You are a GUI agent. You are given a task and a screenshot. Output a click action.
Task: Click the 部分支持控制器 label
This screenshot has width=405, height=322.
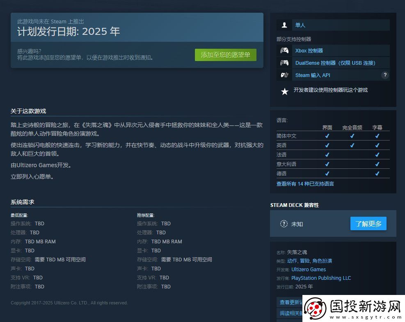point(294,39)
